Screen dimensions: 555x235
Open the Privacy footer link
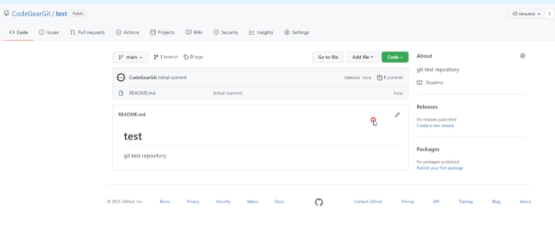tap(193, 202)
